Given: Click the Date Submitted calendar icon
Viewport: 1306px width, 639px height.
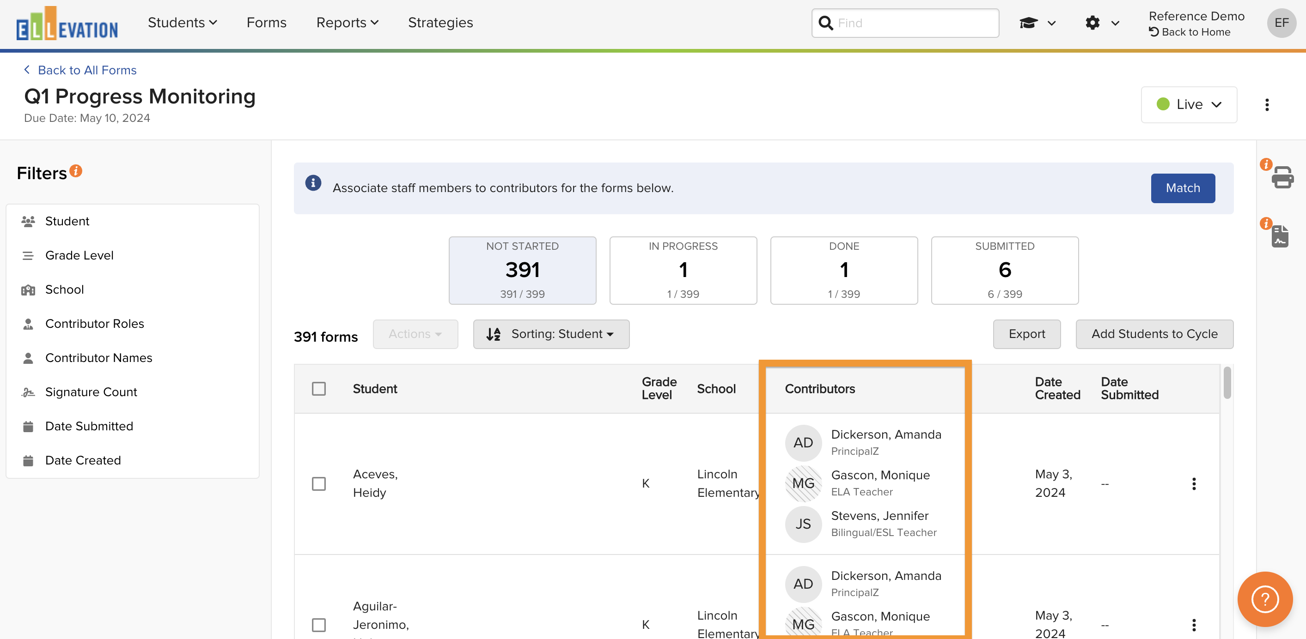Looking at the screenshot, I should coord(28,426).
